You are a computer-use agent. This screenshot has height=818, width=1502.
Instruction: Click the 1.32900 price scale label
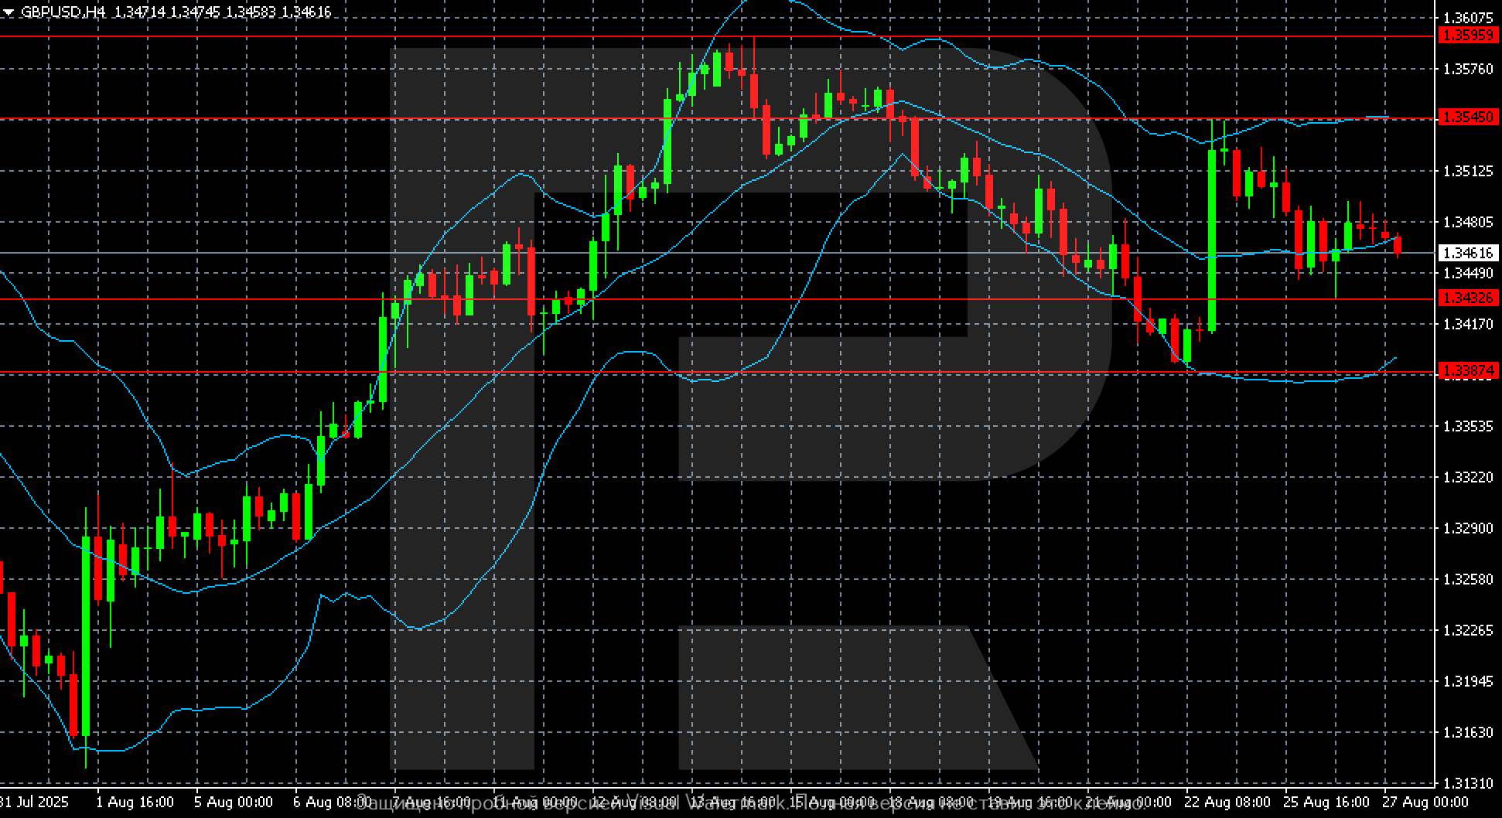click(1468, 528)
